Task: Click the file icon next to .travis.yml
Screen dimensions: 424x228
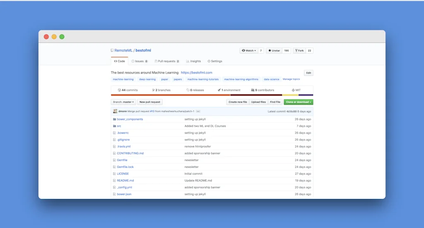Action: tap(114, 146)
